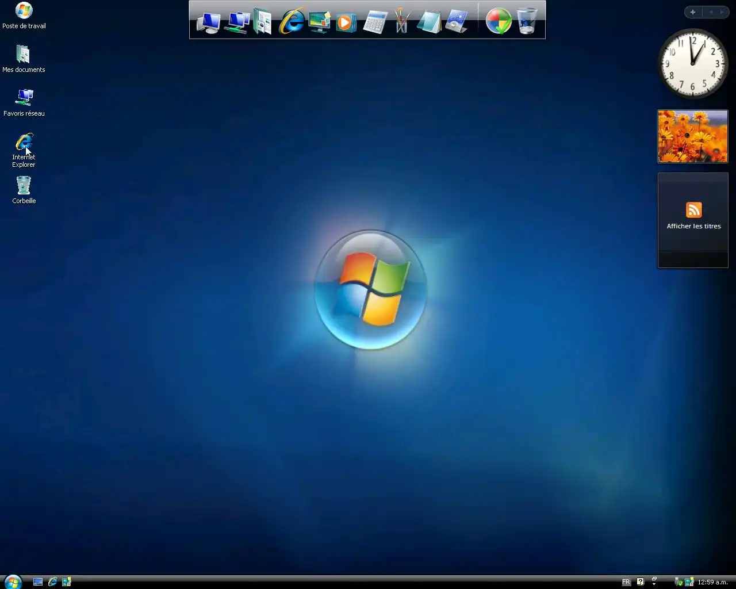The image size is (736, 589).
Task: Open the Windows shield with green check dock icon
Action: tap(499, 21)
